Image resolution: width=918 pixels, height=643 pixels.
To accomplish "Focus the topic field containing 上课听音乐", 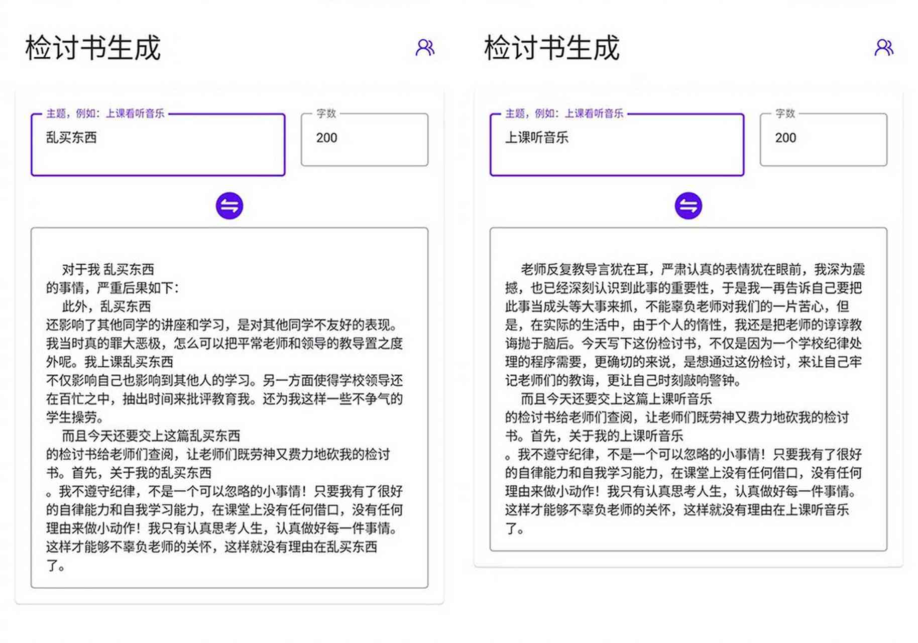I will (617, 145).
